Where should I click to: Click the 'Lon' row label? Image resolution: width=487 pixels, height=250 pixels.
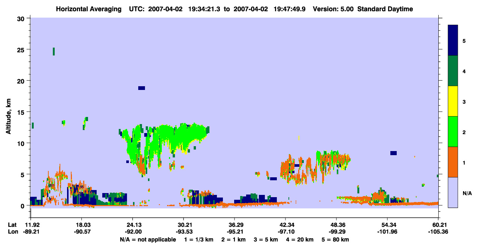(x=13, y=232)
